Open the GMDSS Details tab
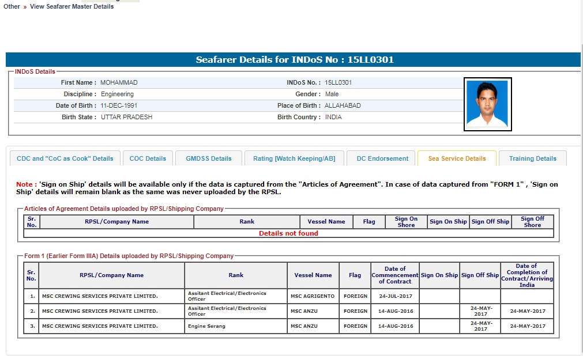The height and width of the screenshot is (356, 583). pyautogui.click(x=208, y=158)
